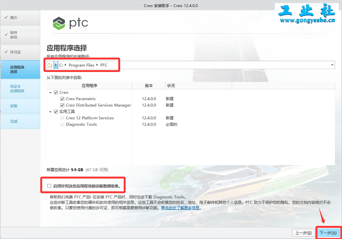This screenshot has height=239, width=342.
Task: Toggle Diagnostic Tools checkbox
Action: (62, 124)
